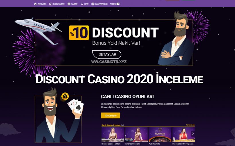Click the Kampanyalar gift icon
The image size is (235, 146).
pos(93,4)
